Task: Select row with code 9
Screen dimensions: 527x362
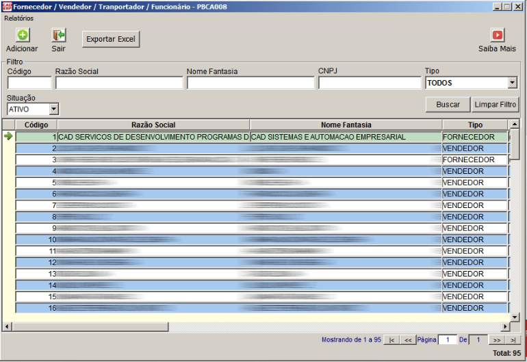Action: point(261,229)
